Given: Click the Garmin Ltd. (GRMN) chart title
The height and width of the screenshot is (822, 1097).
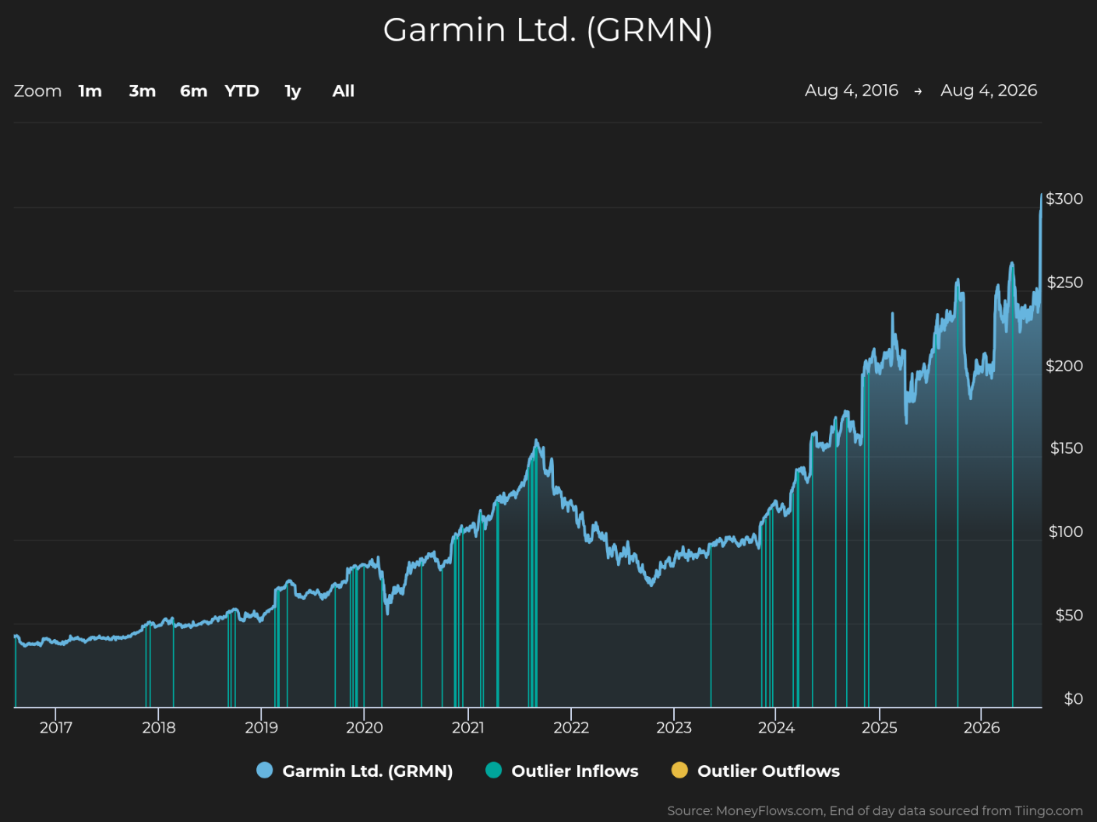Looking at the screenshot, I should pos(548,30).
